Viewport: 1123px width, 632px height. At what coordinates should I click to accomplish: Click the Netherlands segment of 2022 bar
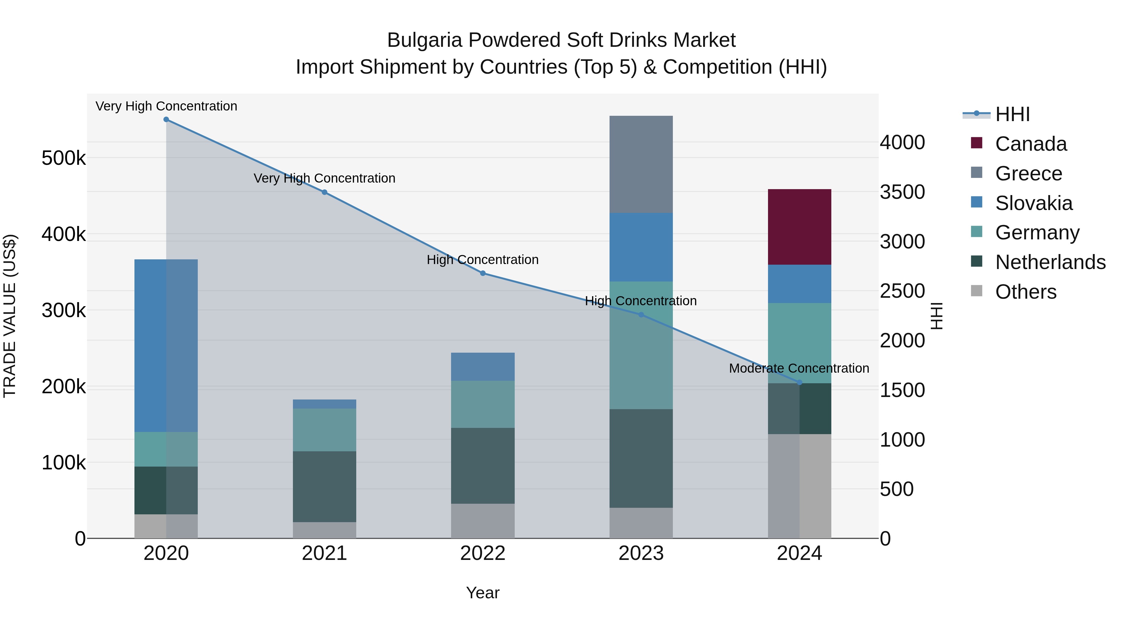pyautogui.click(x=483, y=466)
